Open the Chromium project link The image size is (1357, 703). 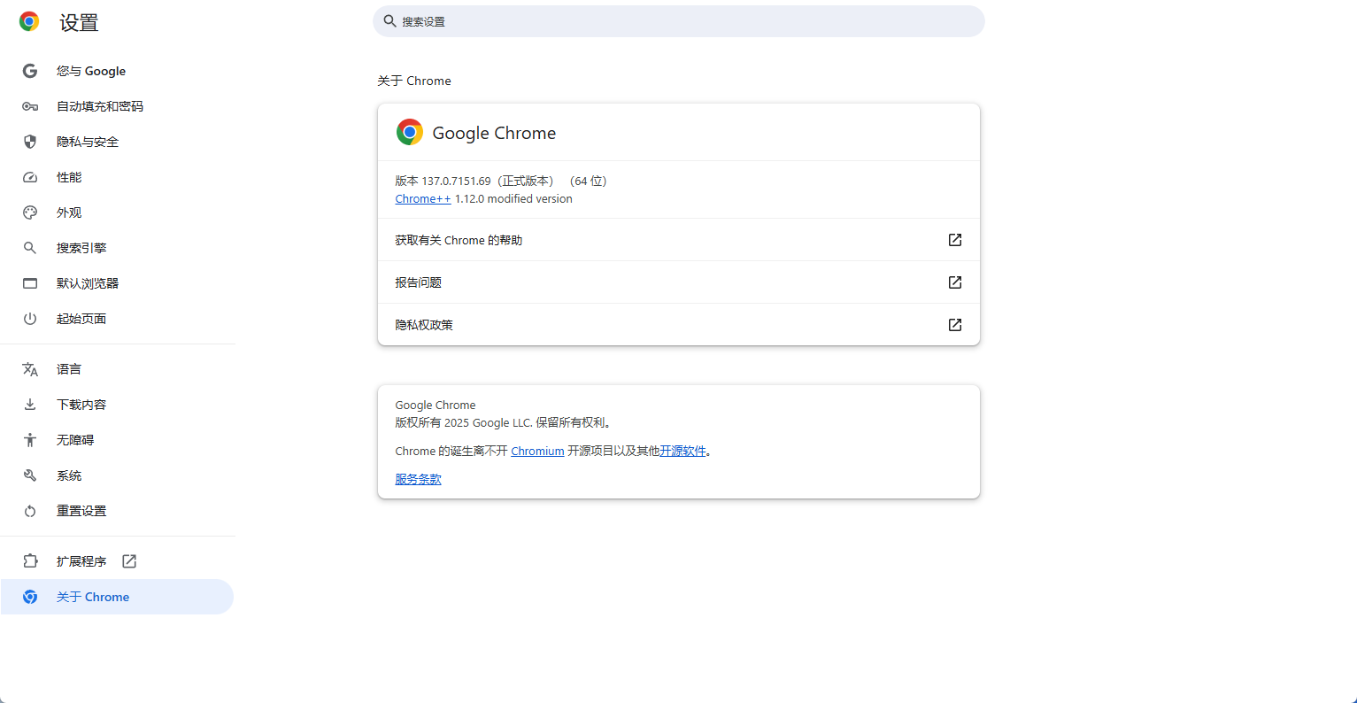pos(537,451)
